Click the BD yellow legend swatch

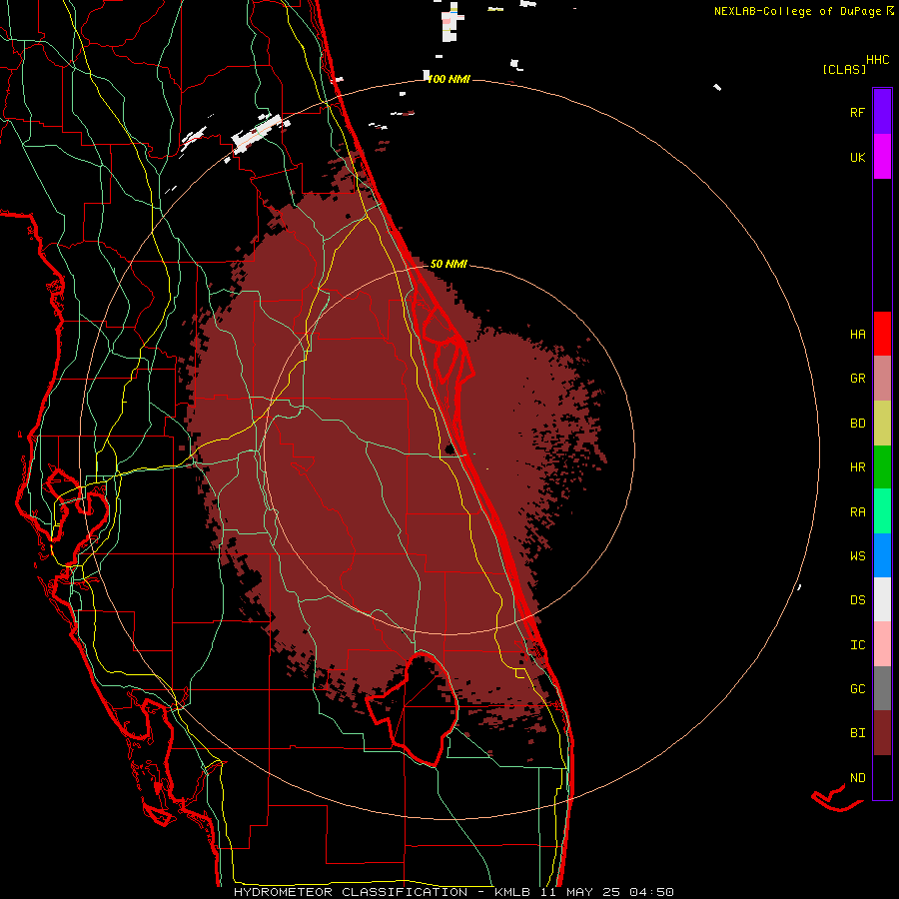(x=882, y=424)
